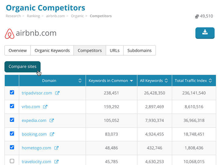The height and width of the screenshot is (165, 220).
Task: Sort by Domain column arrows
Action: click(80, 81)
